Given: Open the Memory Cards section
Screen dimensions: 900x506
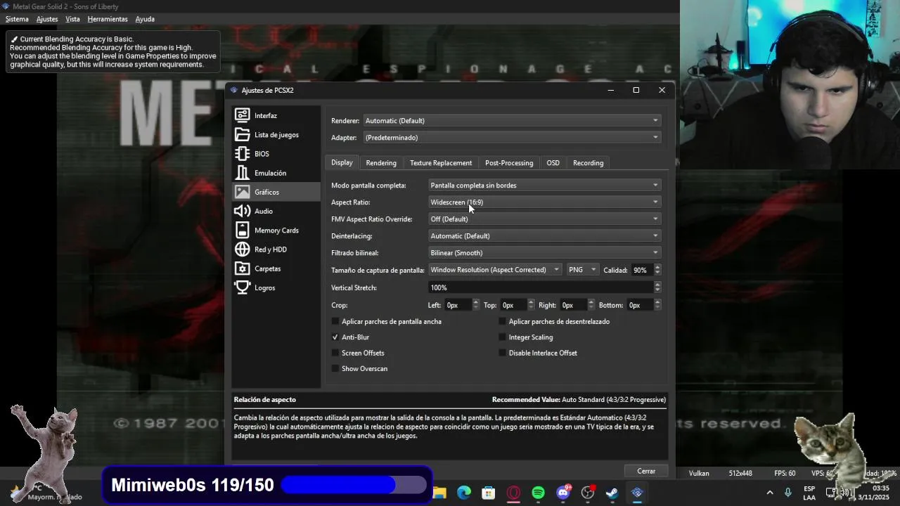Looking at the screenshot, I should 276,231.
